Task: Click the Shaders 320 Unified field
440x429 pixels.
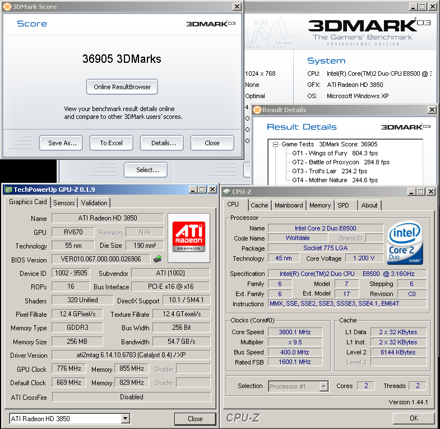Action: click(82, 300)
